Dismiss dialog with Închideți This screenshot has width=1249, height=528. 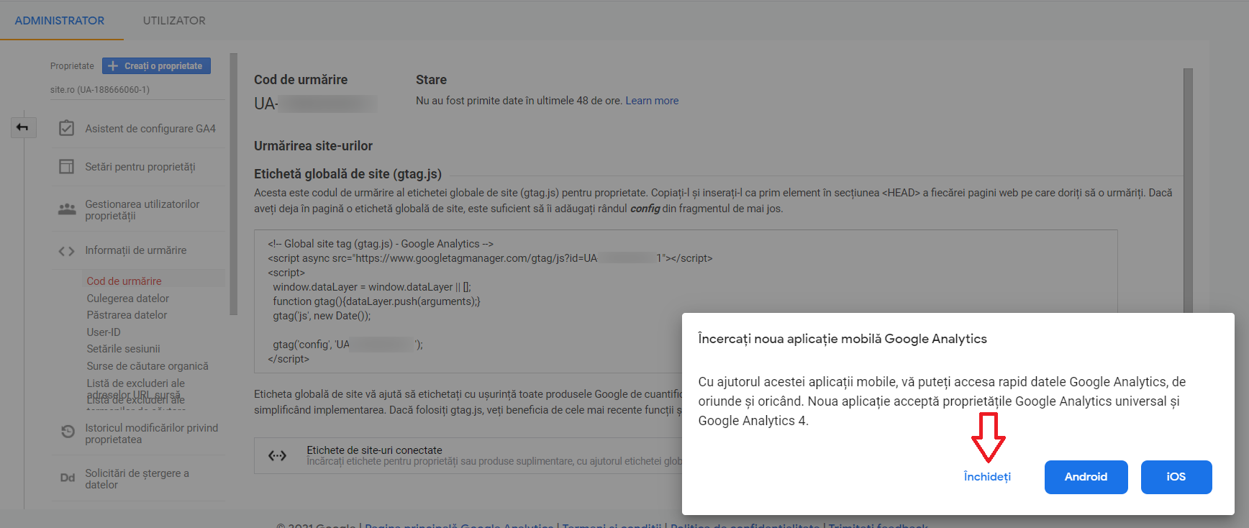point(987,477)
